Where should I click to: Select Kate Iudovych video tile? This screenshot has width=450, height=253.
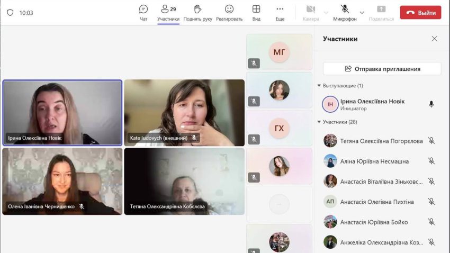coord(184,113)
